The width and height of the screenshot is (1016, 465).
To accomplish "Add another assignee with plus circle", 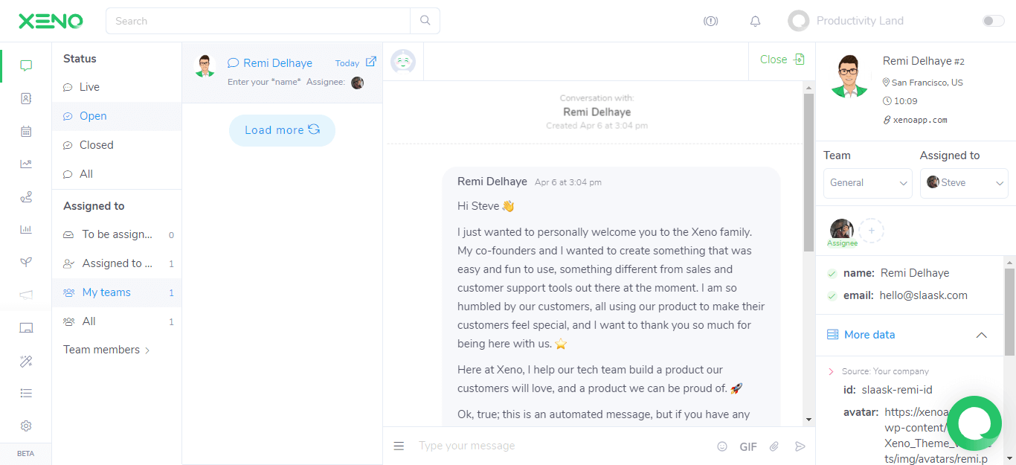I will click(872, 231).
